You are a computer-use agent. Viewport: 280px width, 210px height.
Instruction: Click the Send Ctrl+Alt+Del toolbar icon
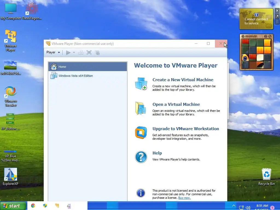click(x=81, y=52)
